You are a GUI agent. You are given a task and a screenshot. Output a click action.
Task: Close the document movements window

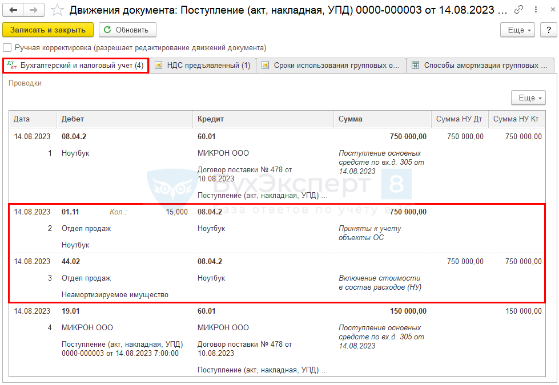(552, 10)
